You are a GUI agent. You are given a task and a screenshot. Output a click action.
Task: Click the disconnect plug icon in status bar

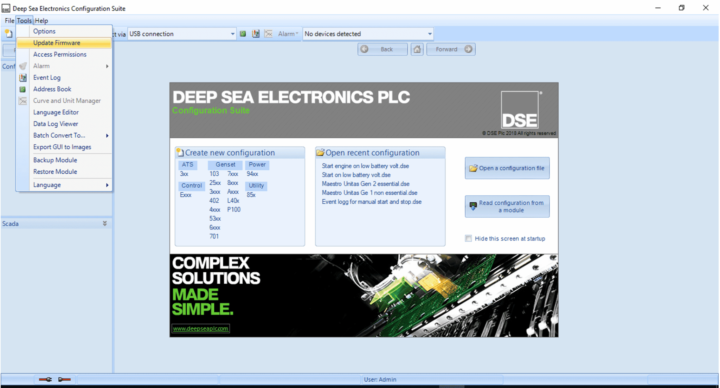[x=64, y=380]
